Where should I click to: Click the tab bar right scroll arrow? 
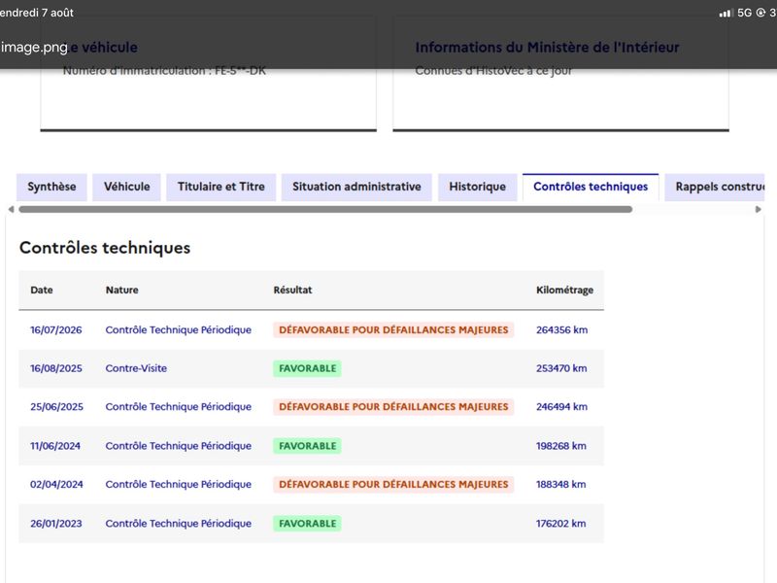coord(758,209)
